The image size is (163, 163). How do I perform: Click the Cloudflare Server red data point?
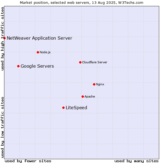(80, 62)
